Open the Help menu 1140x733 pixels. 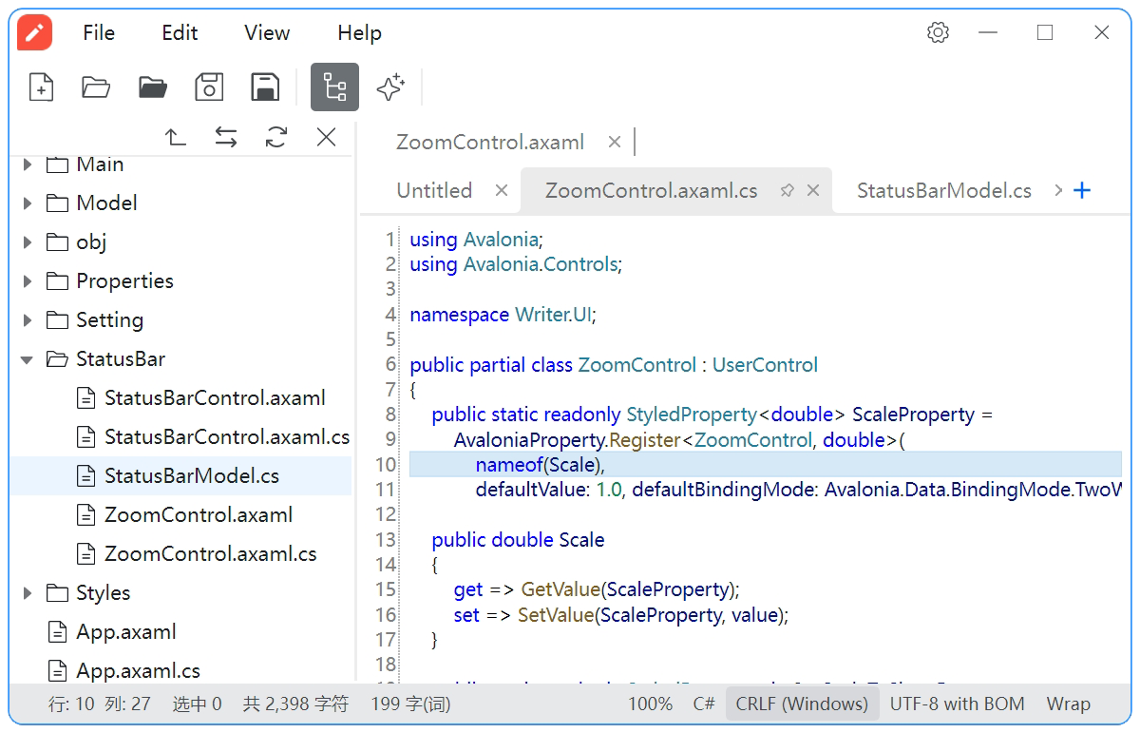[359, 32]
